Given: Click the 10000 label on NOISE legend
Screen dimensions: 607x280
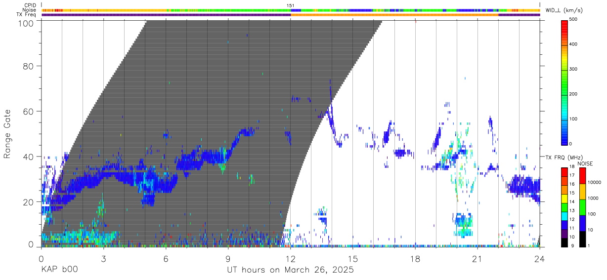Looking at the screenshot, I should coord(594,182).
